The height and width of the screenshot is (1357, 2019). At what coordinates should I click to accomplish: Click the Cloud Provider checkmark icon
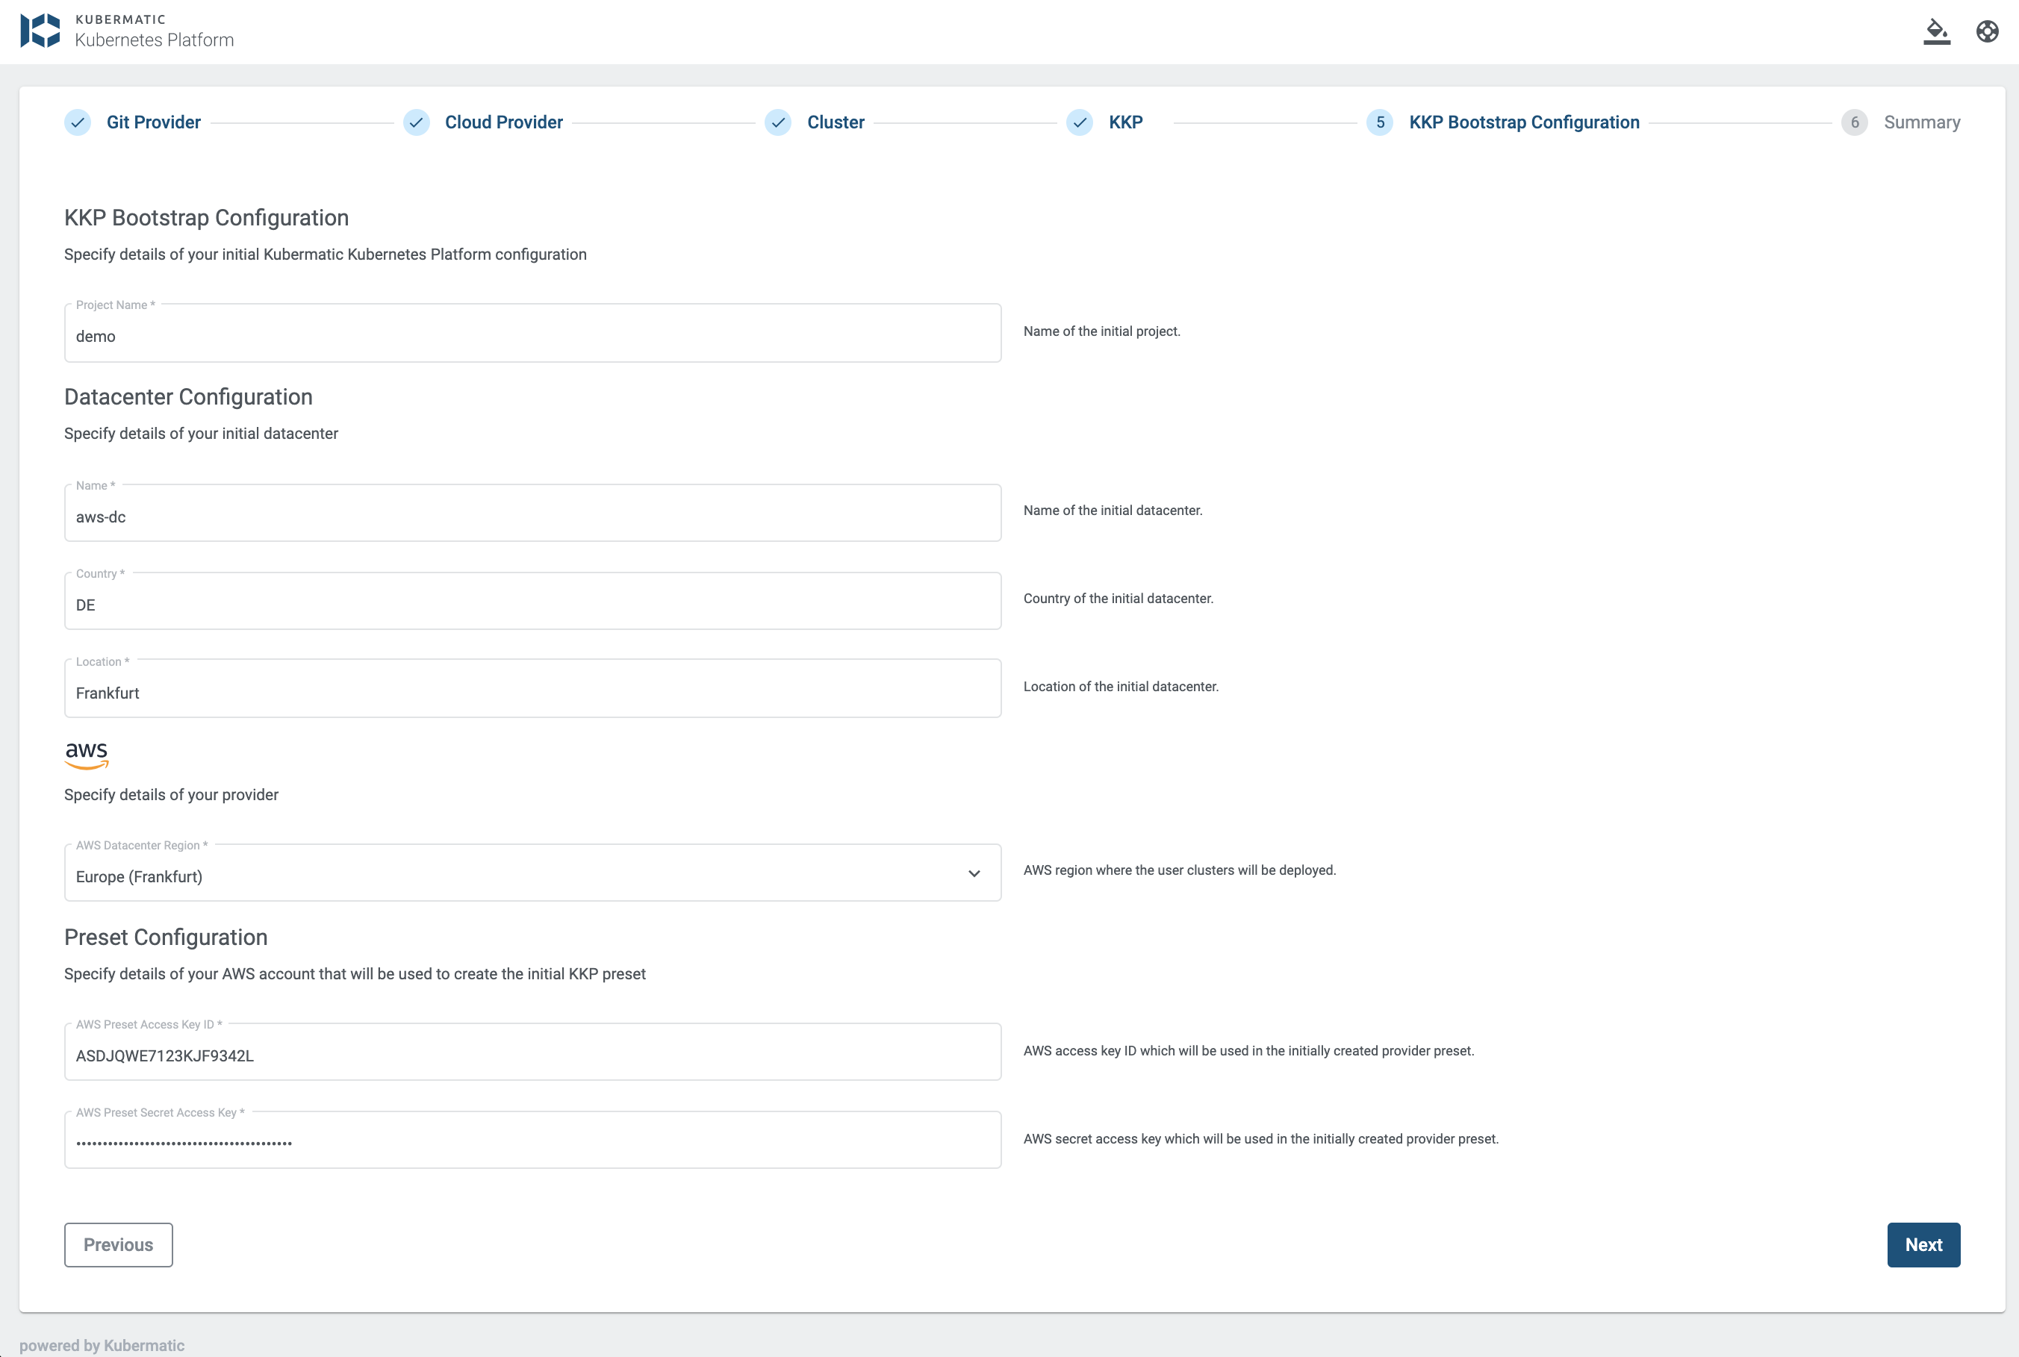[417, 122]
